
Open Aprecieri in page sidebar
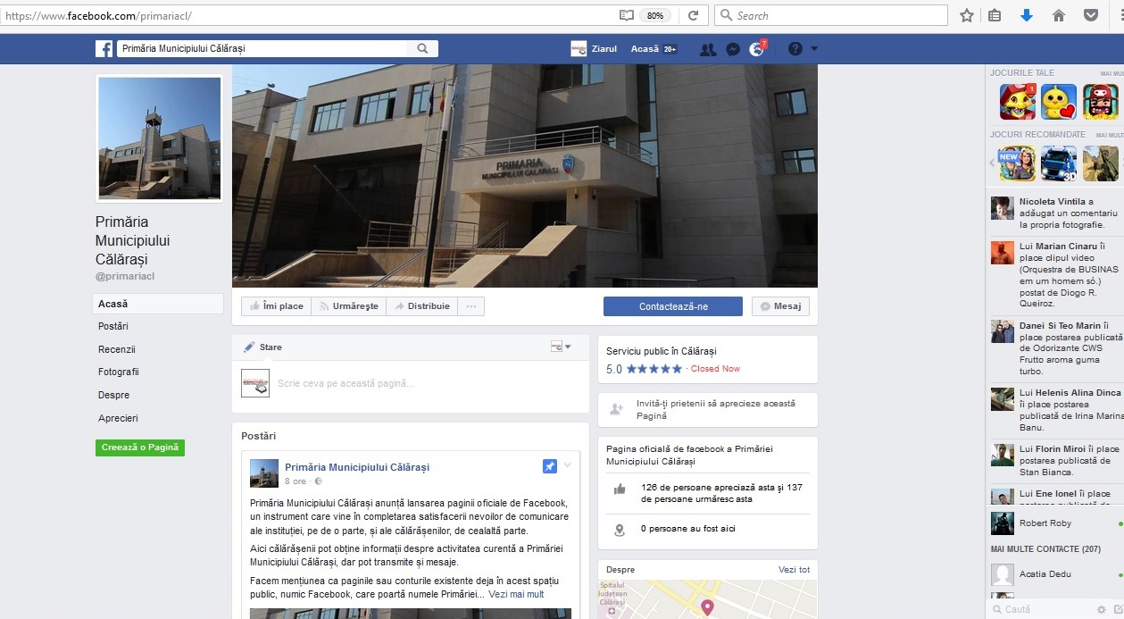[118, 418]
